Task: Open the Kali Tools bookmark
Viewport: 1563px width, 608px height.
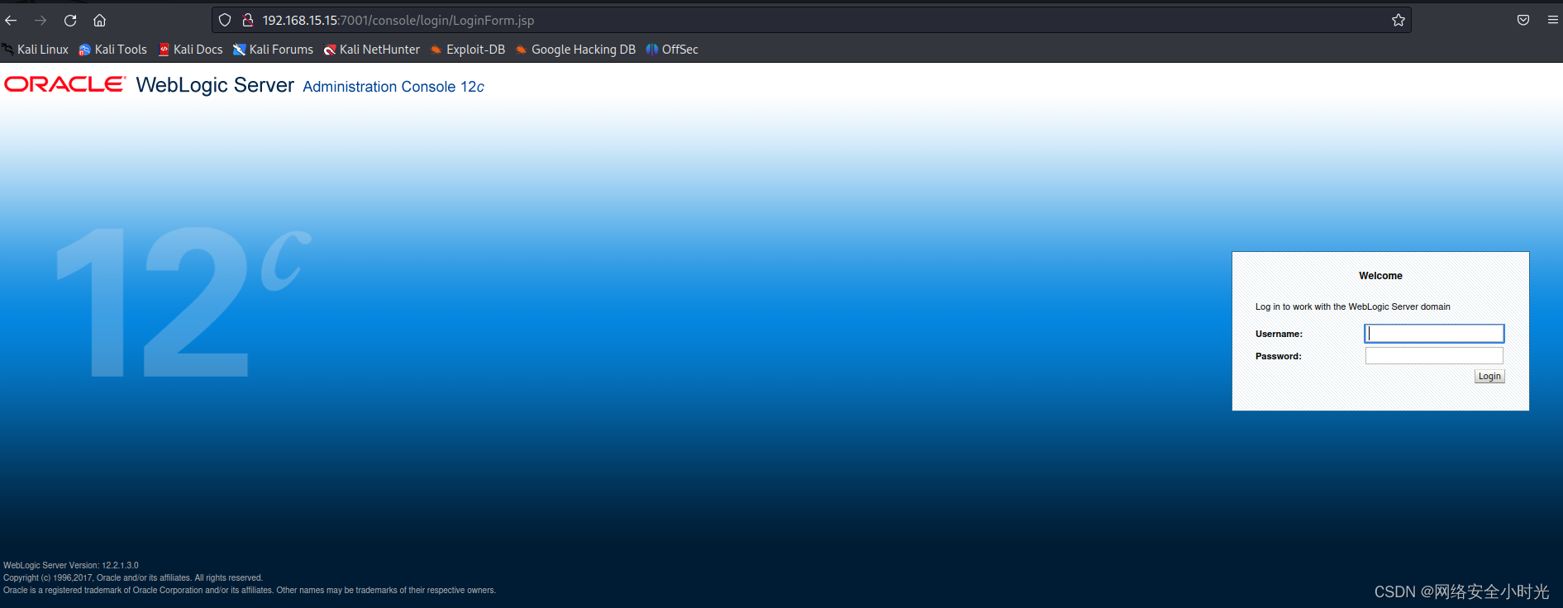Action: click(112, 50)
